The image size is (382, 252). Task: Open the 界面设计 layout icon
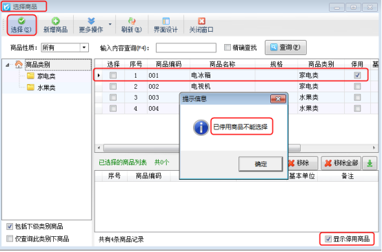coord(165,21)
